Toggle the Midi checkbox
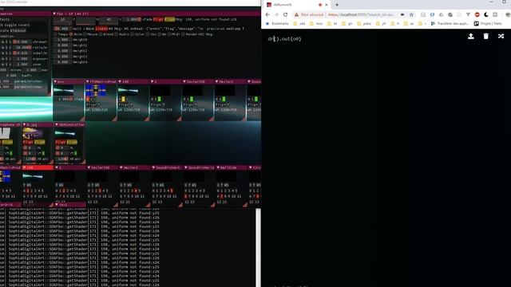The height and width of the screenshot is (287, 511). click(x=170, y=34)
